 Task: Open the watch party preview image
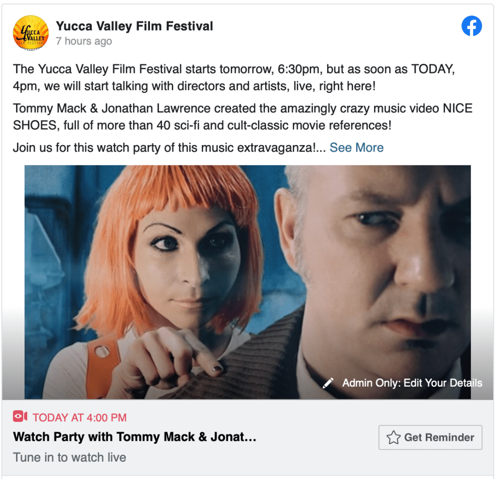point(248,282)
